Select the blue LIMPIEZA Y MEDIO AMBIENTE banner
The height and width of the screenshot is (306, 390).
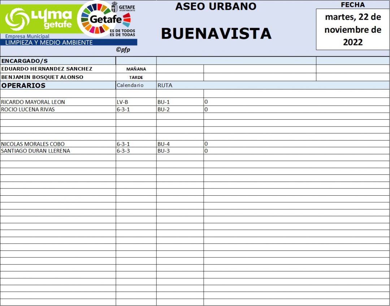tap(69, 43)
